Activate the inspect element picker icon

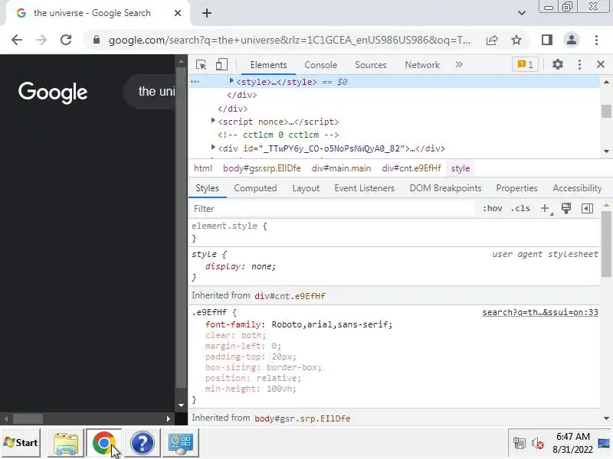tap(202, 65)
